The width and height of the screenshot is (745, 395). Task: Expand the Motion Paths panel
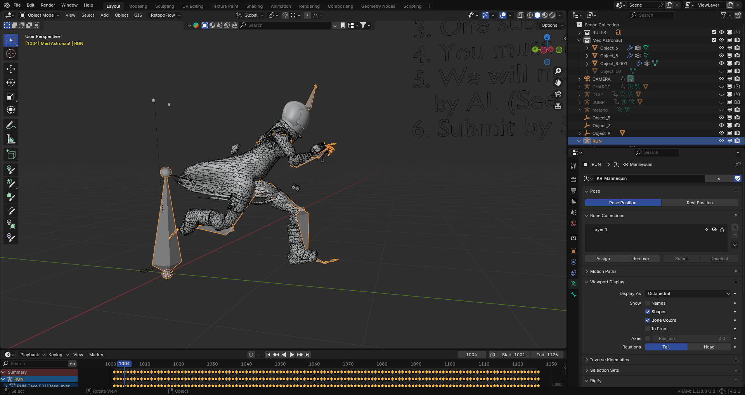tap(603, 271)
